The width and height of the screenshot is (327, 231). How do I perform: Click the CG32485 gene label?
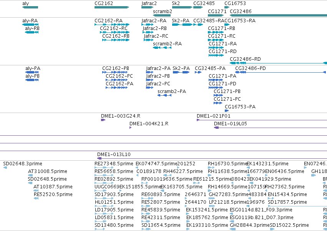[x=204, y=3]
